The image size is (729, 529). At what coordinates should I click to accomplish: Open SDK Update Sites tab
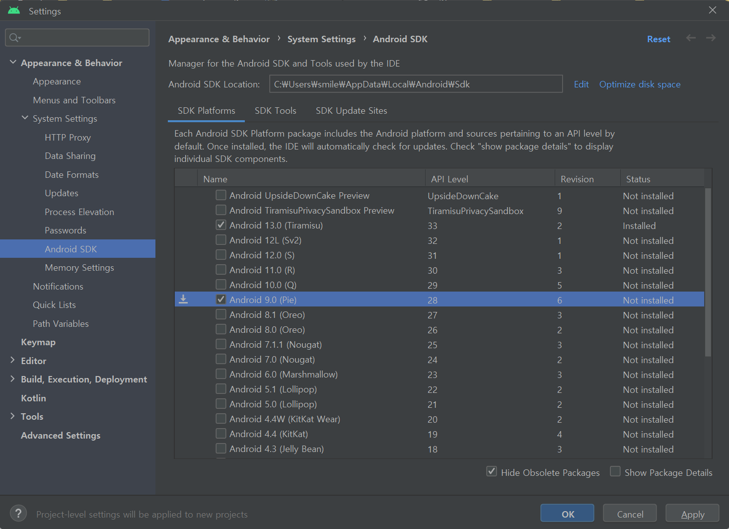352,111
